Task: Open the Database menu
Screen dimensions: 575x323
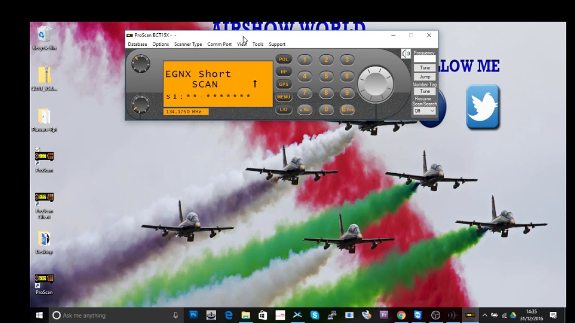Action: pos(137,44)
